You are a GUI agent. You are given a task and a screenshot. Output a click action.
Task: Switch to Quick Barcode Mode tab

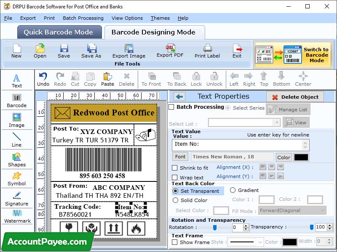[x=59, y=32]
